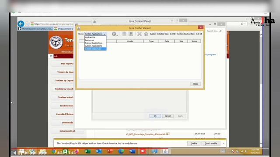Click OK in the Java Control Panel
Viewport: 280px width, 157px height.
(155, 116)
